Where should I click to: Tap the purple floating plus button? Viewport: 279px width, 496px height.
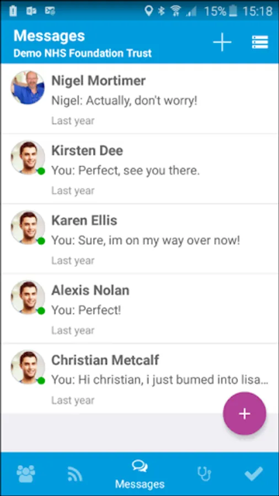pyautogui.click(x=244, y=413)
